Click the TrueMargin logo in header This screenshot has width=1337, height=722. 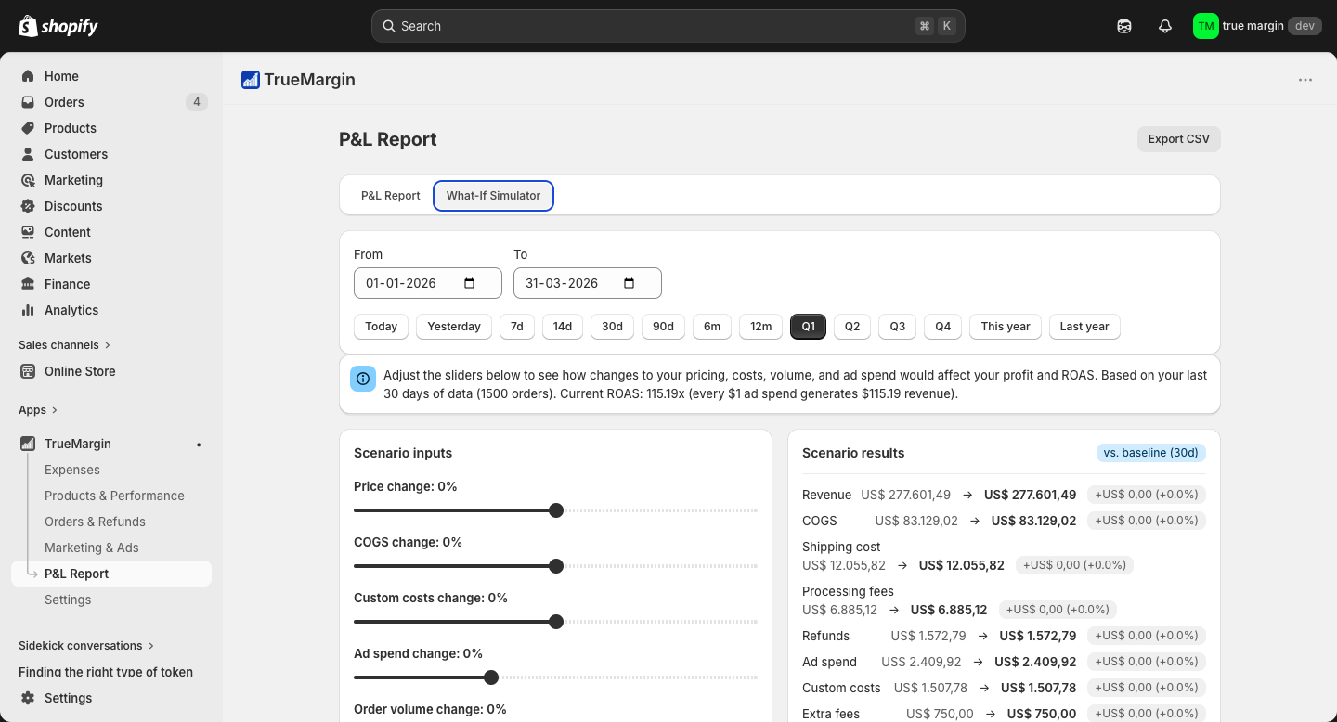tap(251, 80)
